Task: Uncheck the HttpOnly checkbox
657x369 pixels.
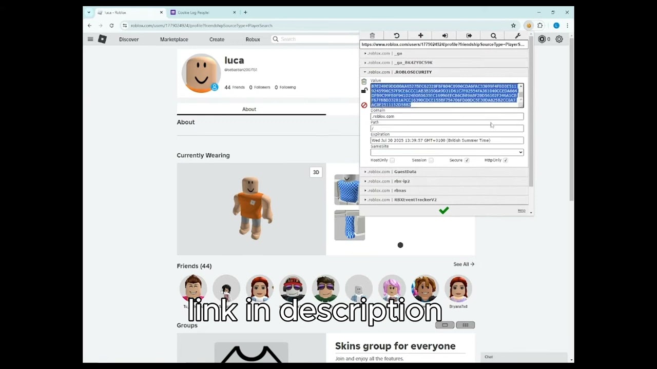Action: (x=506, y=160)
